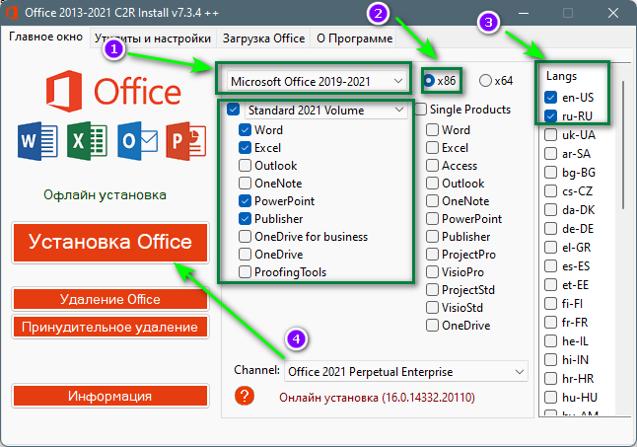Click the PowerPoint app icon
637x447 pixels.
pos(186,141)
